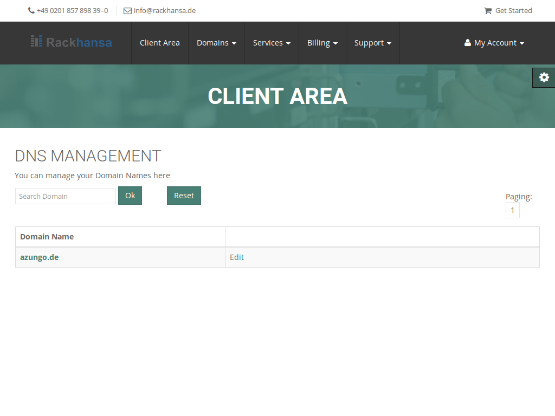Click the Reset button
555x416 pixels.
(x=184, y=196)
